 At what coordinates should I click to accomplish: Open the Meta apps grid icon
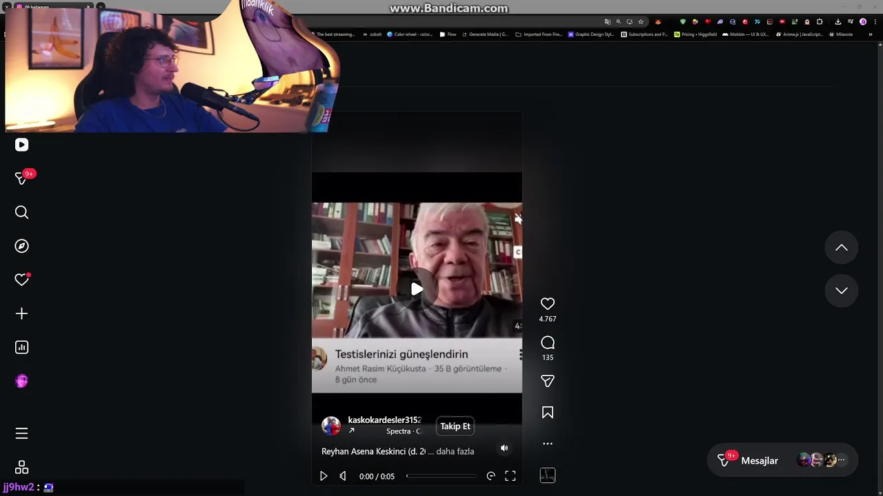[x=21, y=467]
